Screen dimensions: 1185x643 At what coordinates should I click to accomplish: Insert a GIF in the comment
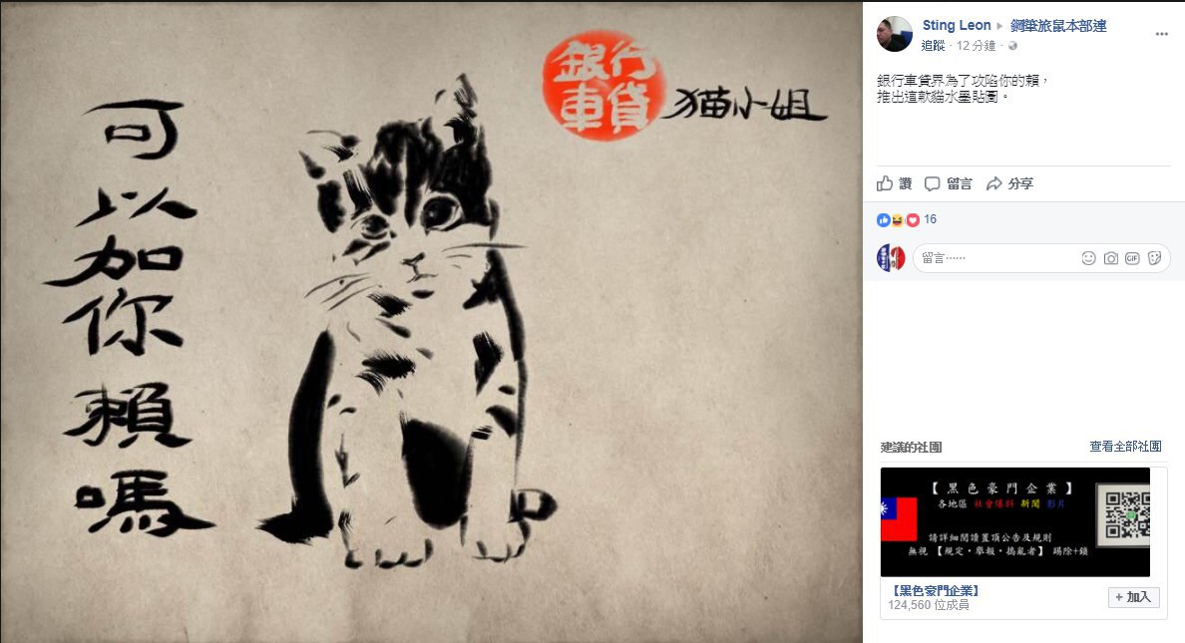(1132, 258)
